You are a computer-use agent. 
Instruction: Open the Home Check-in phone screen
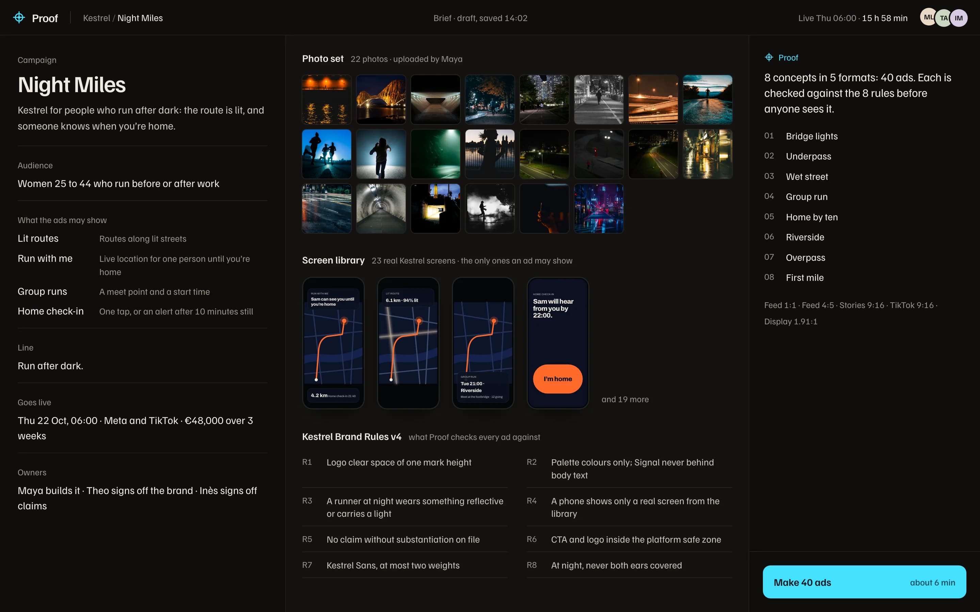point(558,343)
